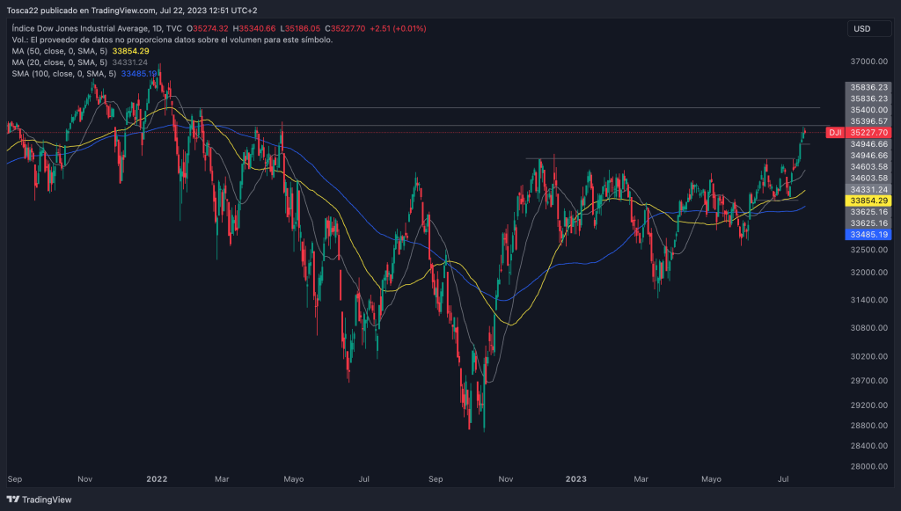Click the Tosca22 author name in header
The height and width of the screenshot is (511, 901).
[26, 11]
